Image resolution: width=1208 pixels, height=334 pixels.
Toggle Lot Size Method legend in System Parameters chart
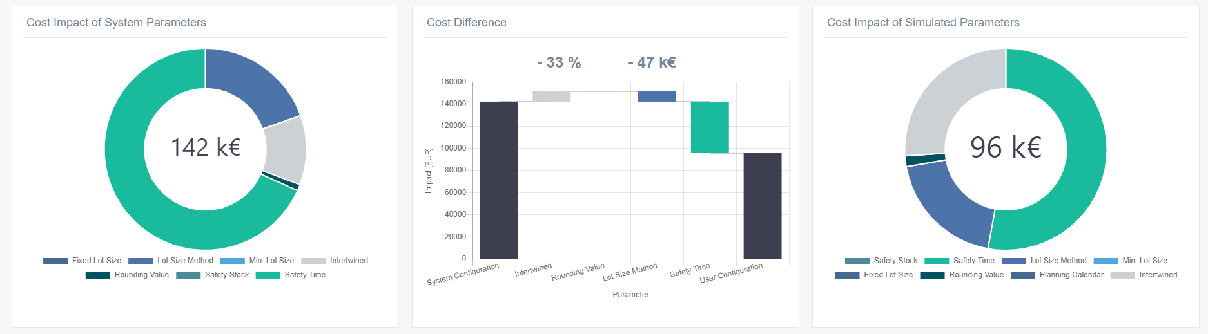(171, 261)
